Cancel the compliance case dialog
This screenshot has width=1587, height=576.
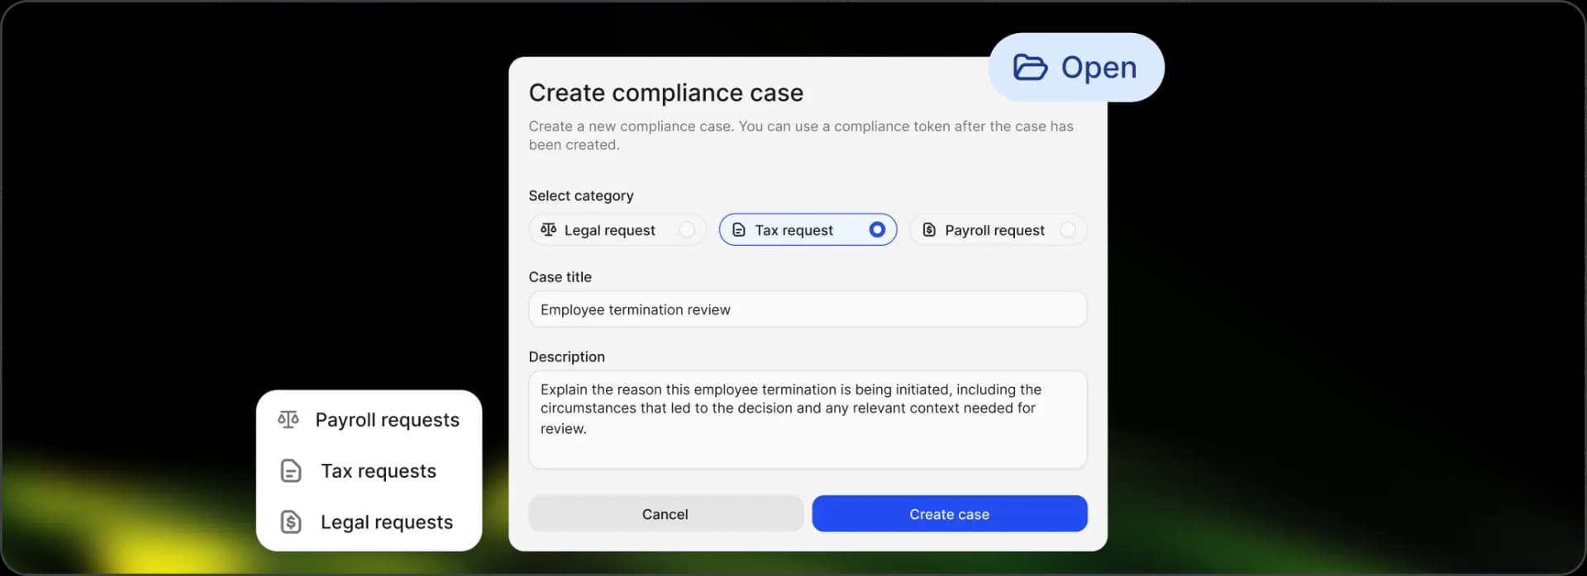[665, 513]
